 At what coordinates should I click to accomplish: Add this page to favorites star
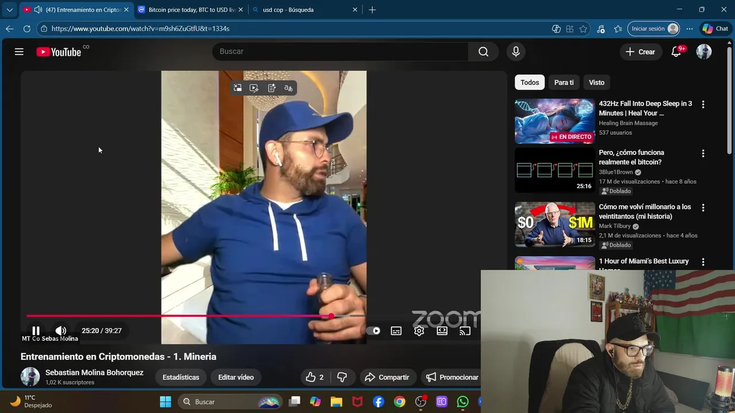click(583, 29)
